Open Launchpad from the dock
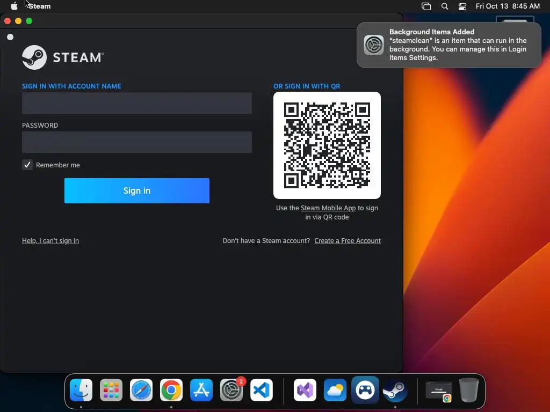Image resolution: width=550 pixels, height=412 pixels. click(x=111, y=390)
